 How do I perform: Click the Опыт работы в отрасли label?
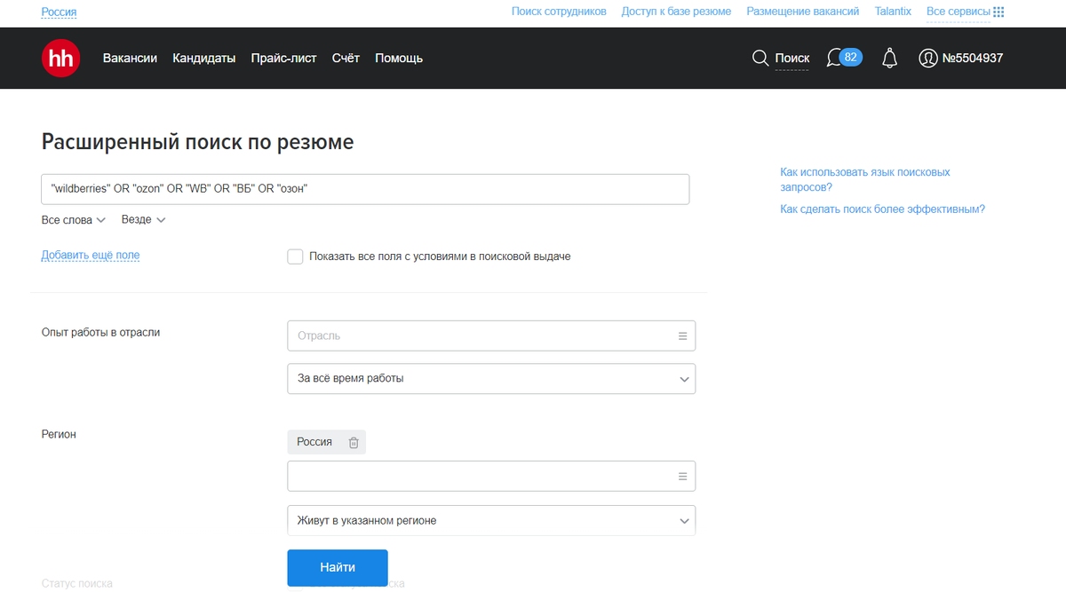pyautogui.click(x=100, y=333)
